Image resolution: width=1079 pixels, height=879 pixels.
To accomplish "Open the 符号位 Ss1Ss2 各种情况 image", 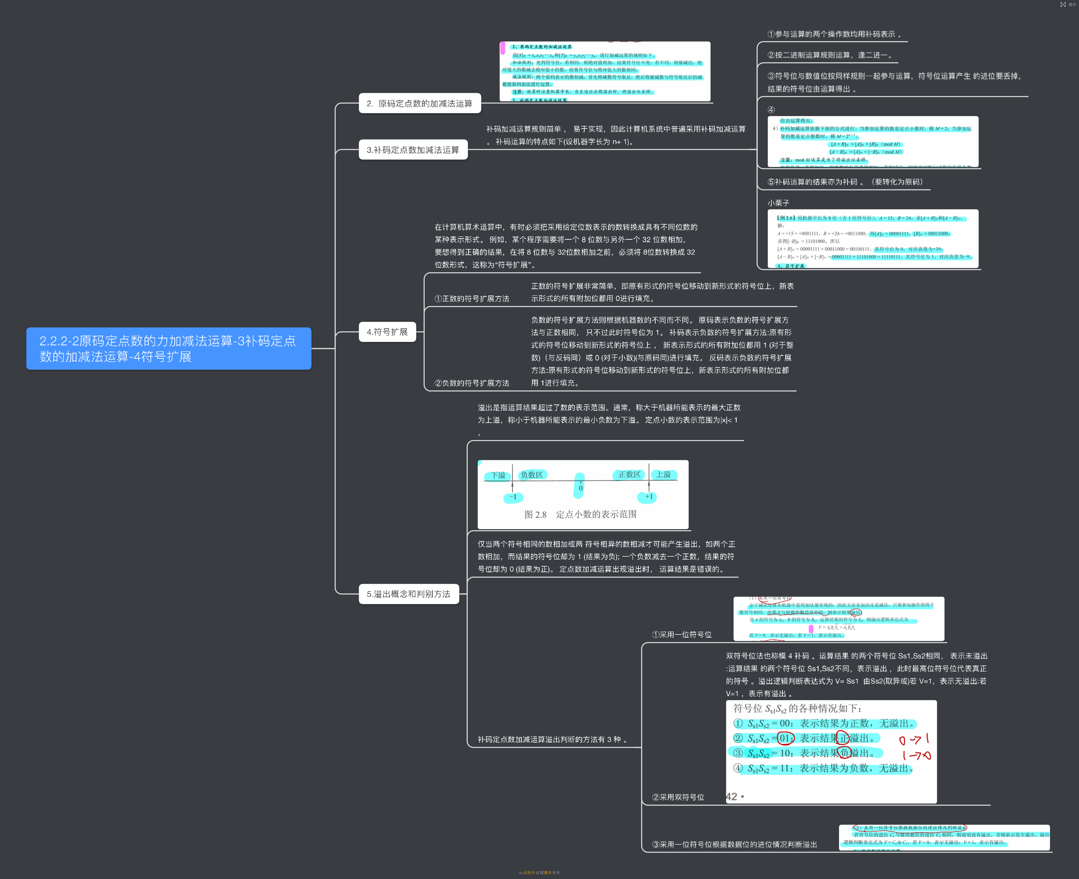I will 831,751.
